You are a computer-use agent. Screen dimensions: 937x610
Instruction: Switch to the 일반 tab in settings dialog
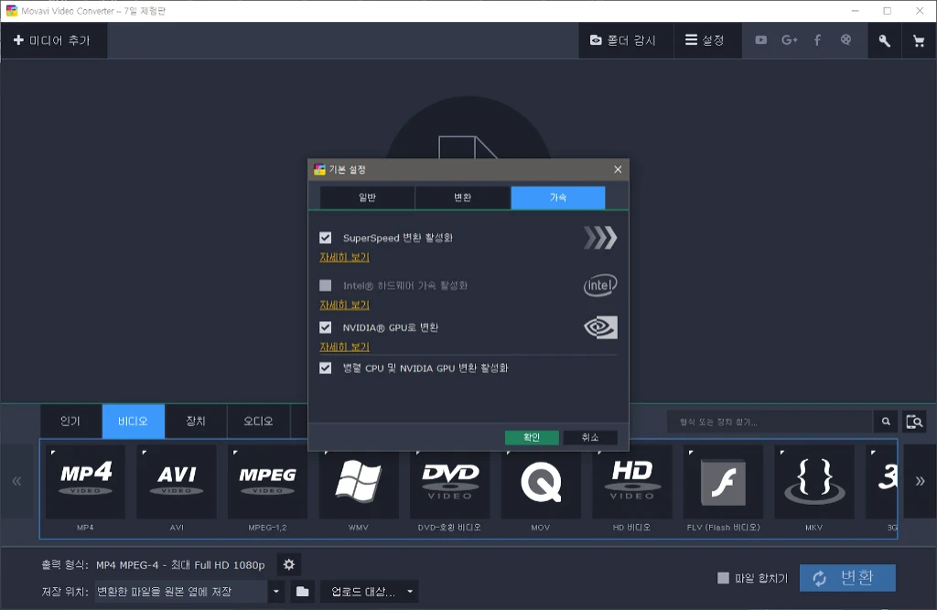[x=367, y=198]
